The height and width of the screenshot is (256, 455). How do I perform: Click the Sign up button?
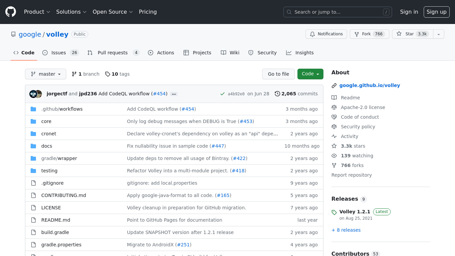click(437, 12)
